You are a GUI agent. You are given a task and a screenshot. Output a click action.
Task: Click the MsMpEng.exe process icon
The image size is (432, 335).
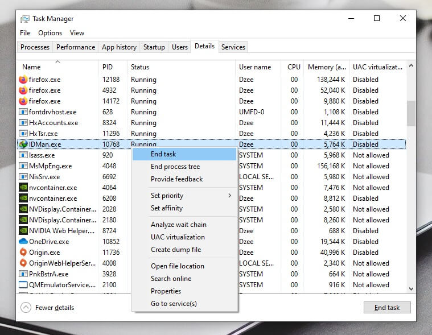(23, 166)
